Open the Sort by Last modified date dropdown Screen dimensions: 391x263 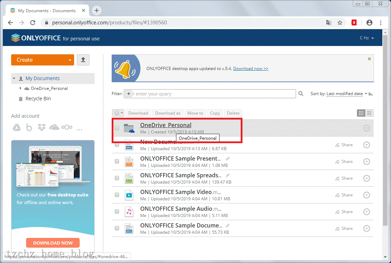coord(347,94)
